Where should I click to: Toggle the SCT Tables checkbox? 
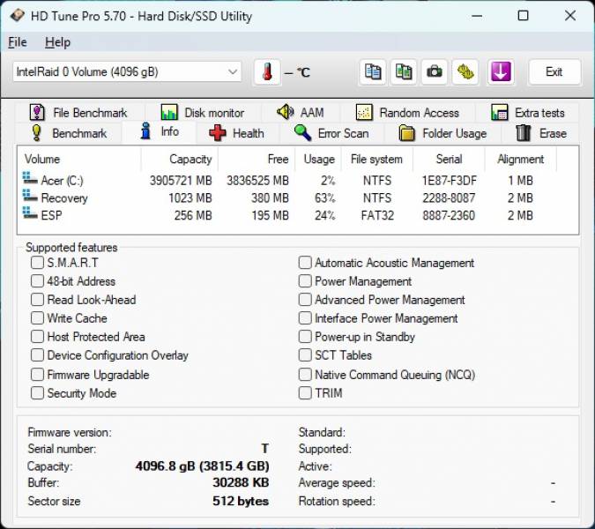pos(305,354)
